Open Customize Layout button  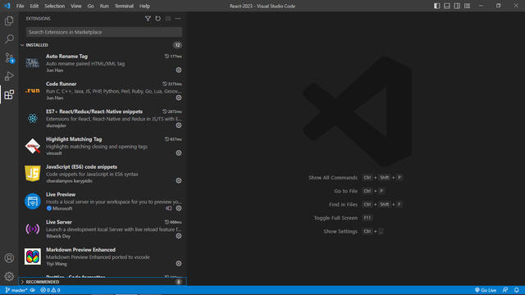point(467,6)
